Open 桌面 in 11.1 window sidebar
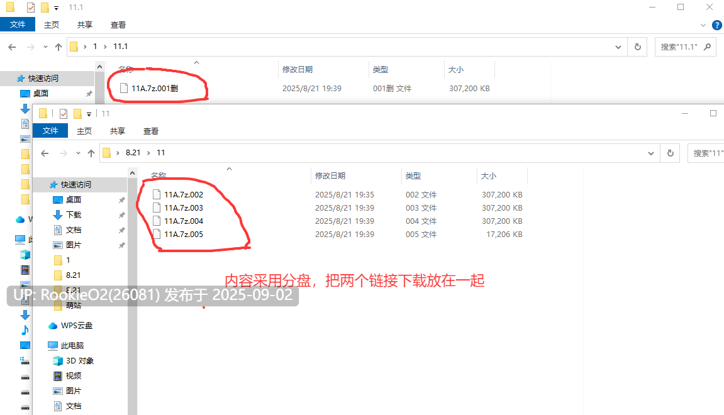The width and height of the screenshot is (724, 415). [41, 93]
